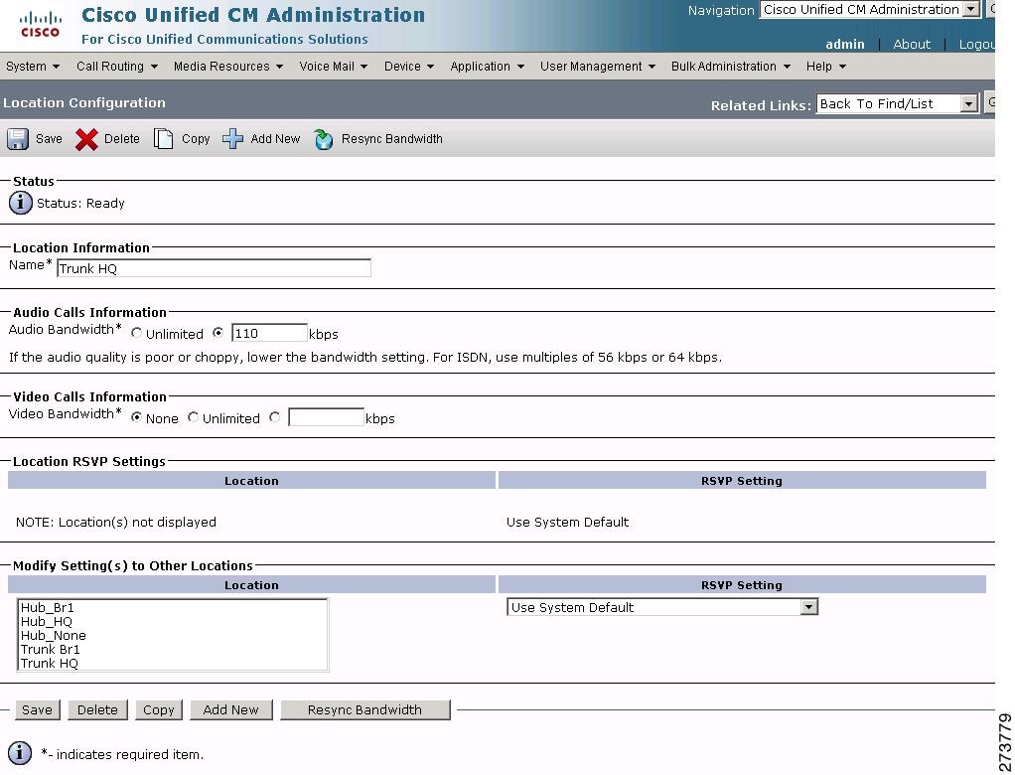Click the admin username text
The height and width of the screenshot is (775, 1015).
pos(845,44)
